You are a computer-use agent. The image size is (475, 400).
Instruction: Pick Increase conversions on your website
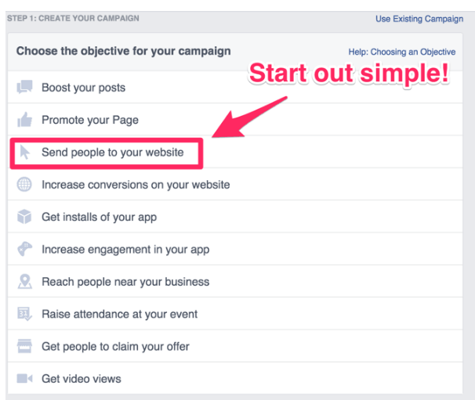235,184
